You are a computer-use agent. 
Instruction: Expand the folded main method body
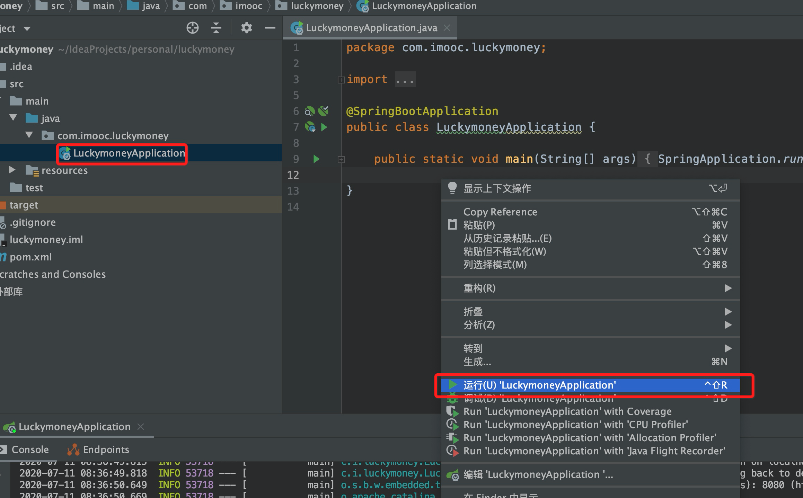[x=341, y=160]
